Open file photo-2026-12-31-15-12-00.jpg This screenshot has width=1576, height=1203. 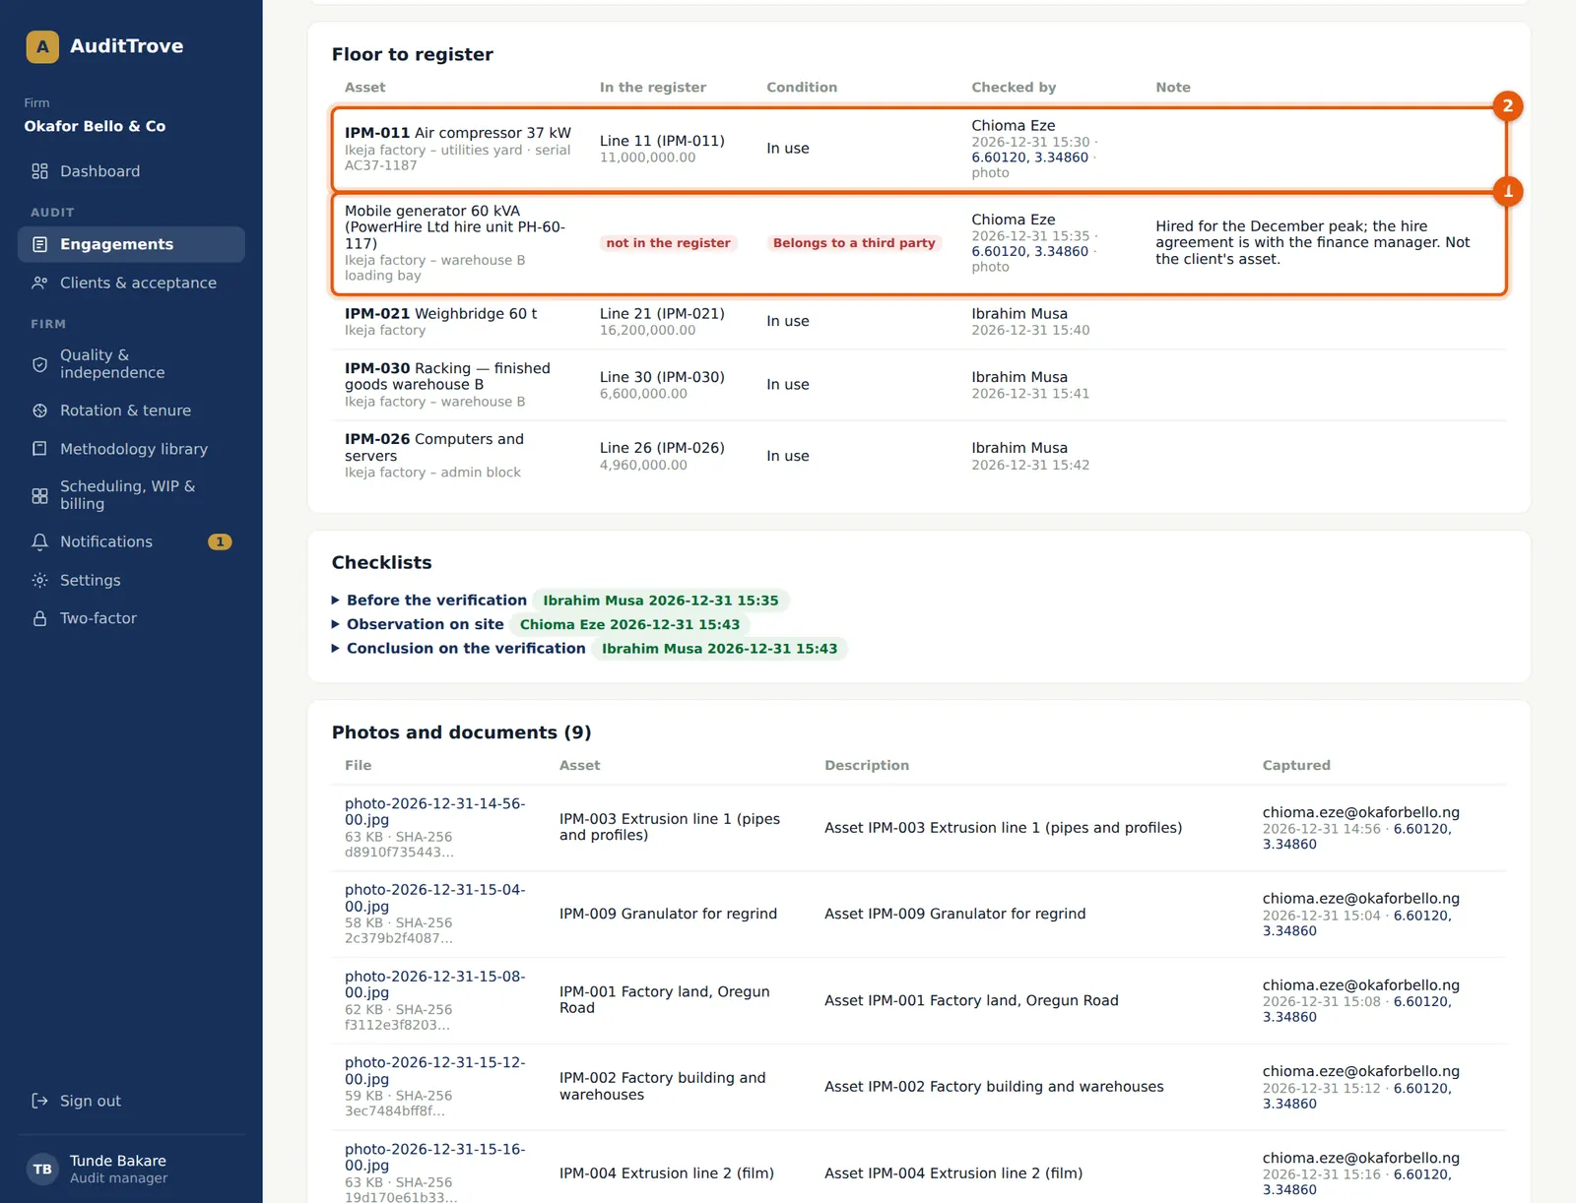(x=434, y=1071)
